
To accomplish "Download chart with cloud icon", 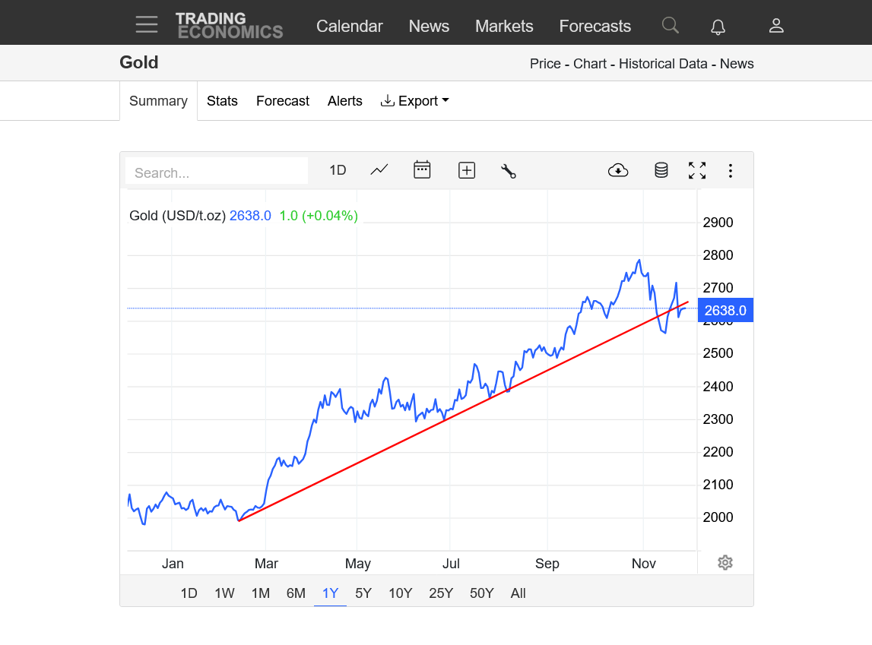I will click(618, 170).
